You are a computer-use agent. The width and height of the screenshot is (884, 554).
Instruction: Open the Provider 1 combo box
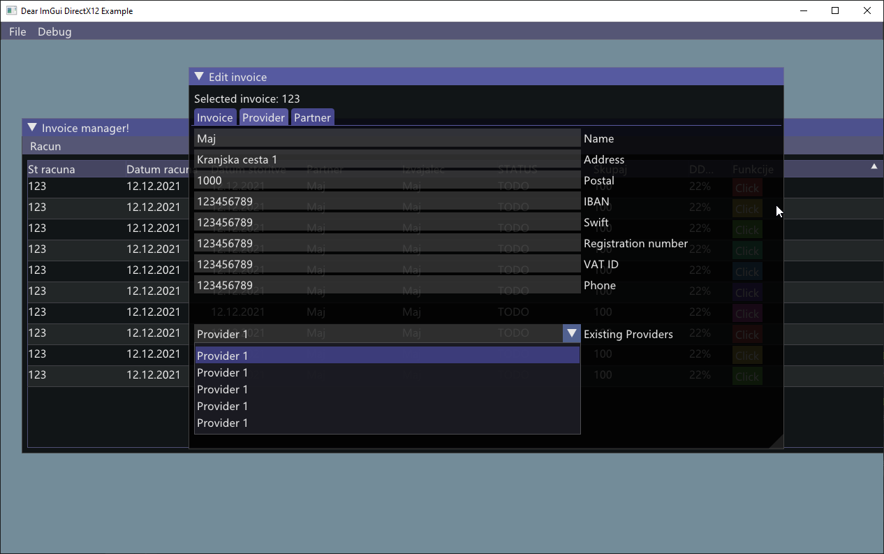[x=571, y=333]
